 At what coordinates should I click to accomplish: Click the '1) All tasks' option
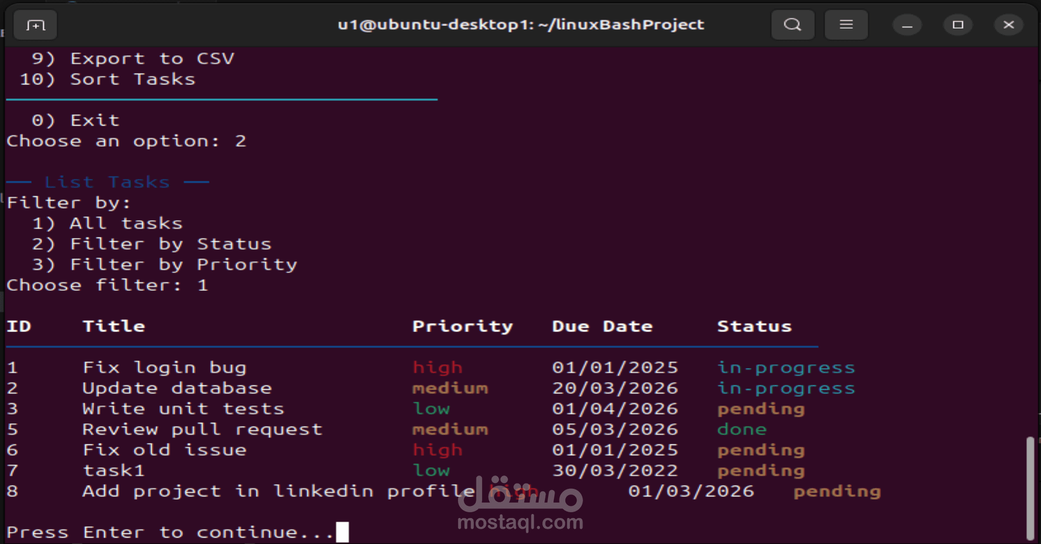point(107,223)
